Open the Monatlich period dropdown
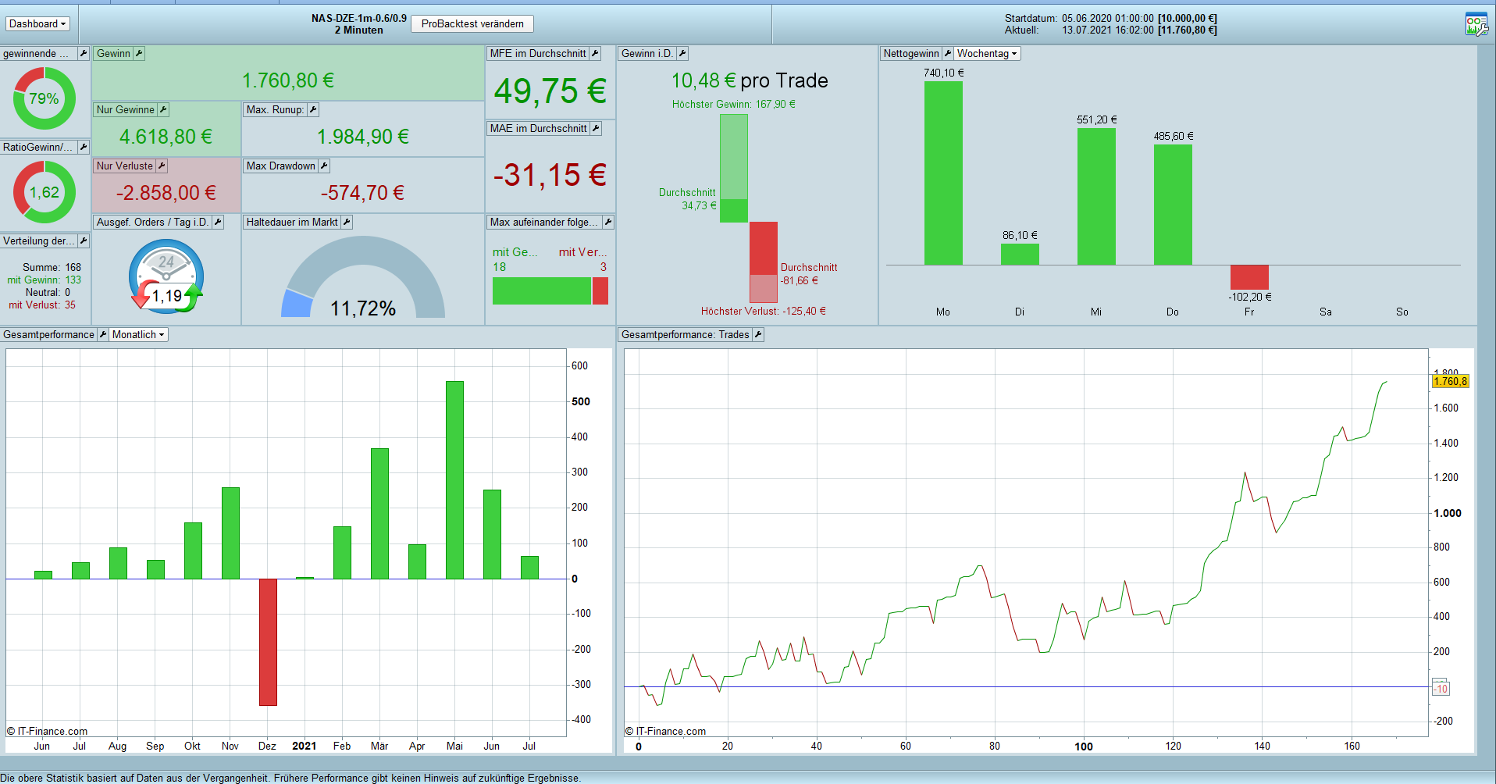1496x784 pixels. click(x=138, y=334)
